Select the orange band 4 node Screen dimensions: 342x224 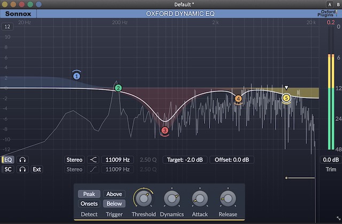tap(238, 99)
